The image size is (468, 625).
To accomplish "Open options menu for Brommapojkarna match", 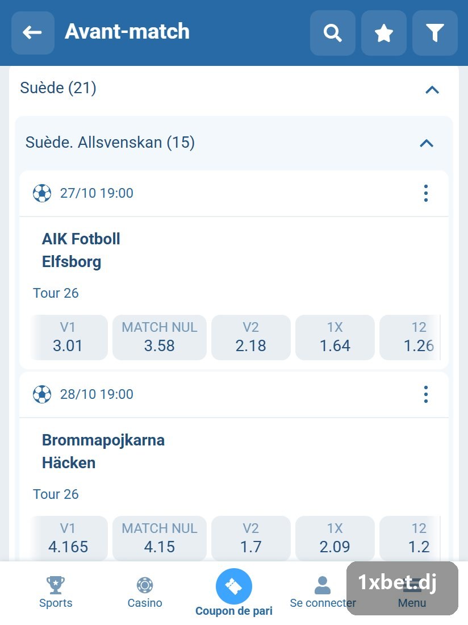I will 426,395.
